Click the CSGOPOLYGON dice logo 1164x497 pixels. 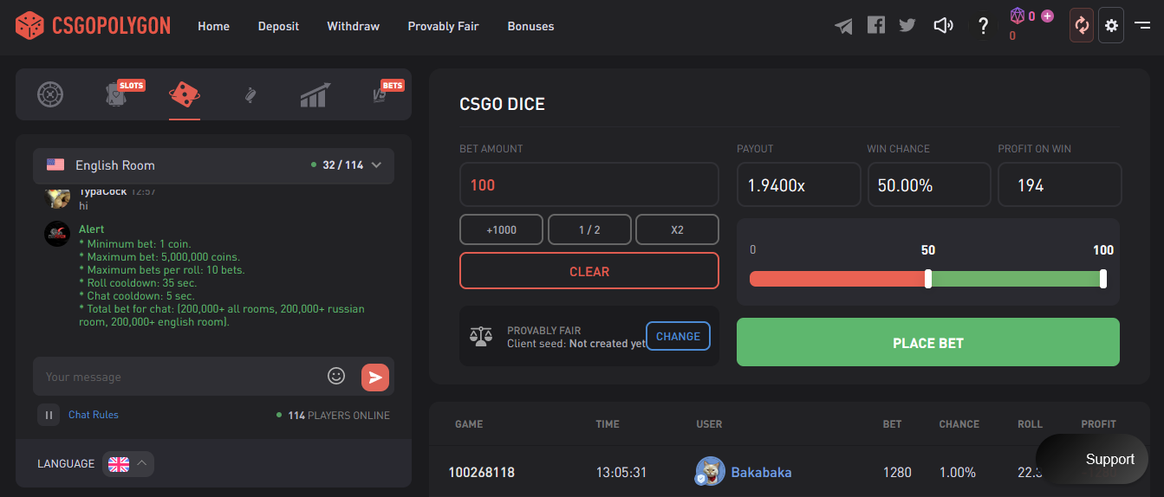point(93,25)
